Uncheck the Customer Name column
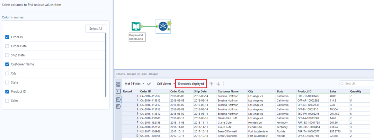 point(7,64)
